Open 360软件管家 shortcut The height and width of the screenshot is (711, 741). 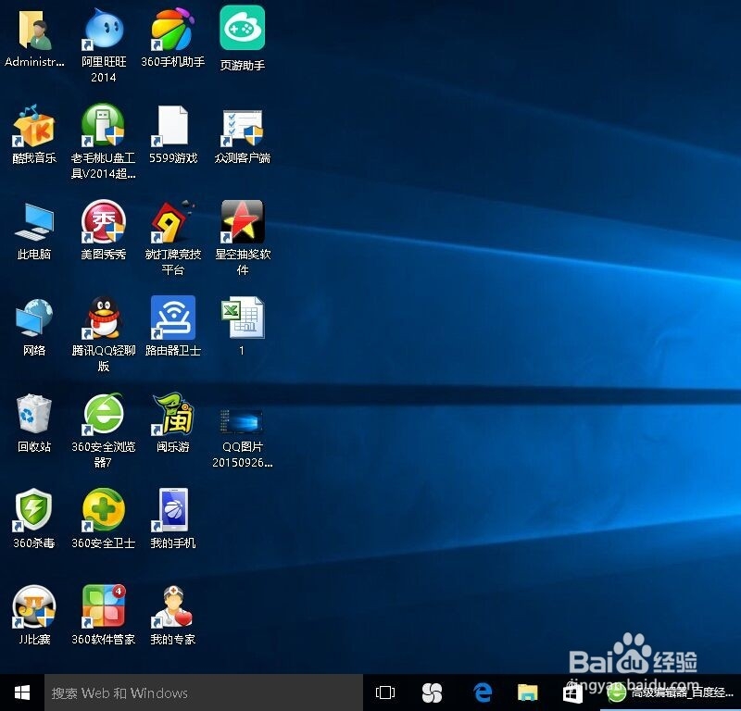(x=103, y=606)
